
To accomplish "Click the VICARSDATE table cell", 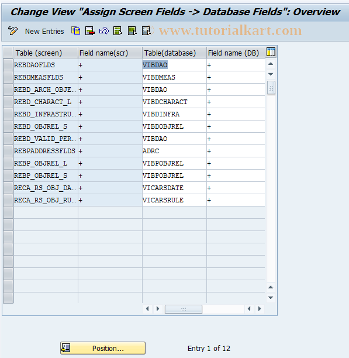I will pos(174,188).
